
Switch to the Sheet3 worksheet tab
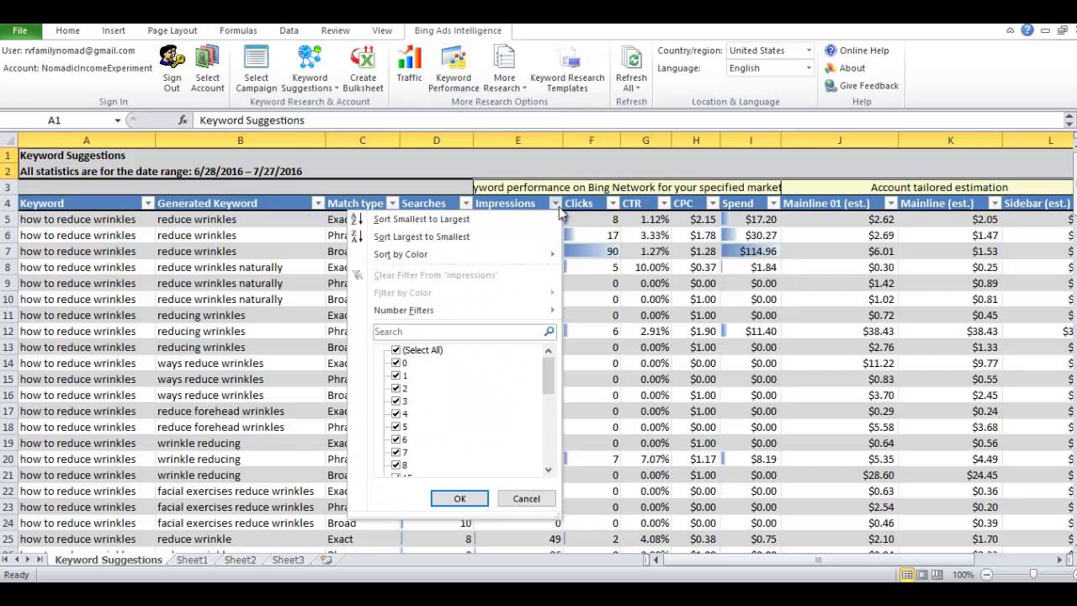tap(288, 560)
